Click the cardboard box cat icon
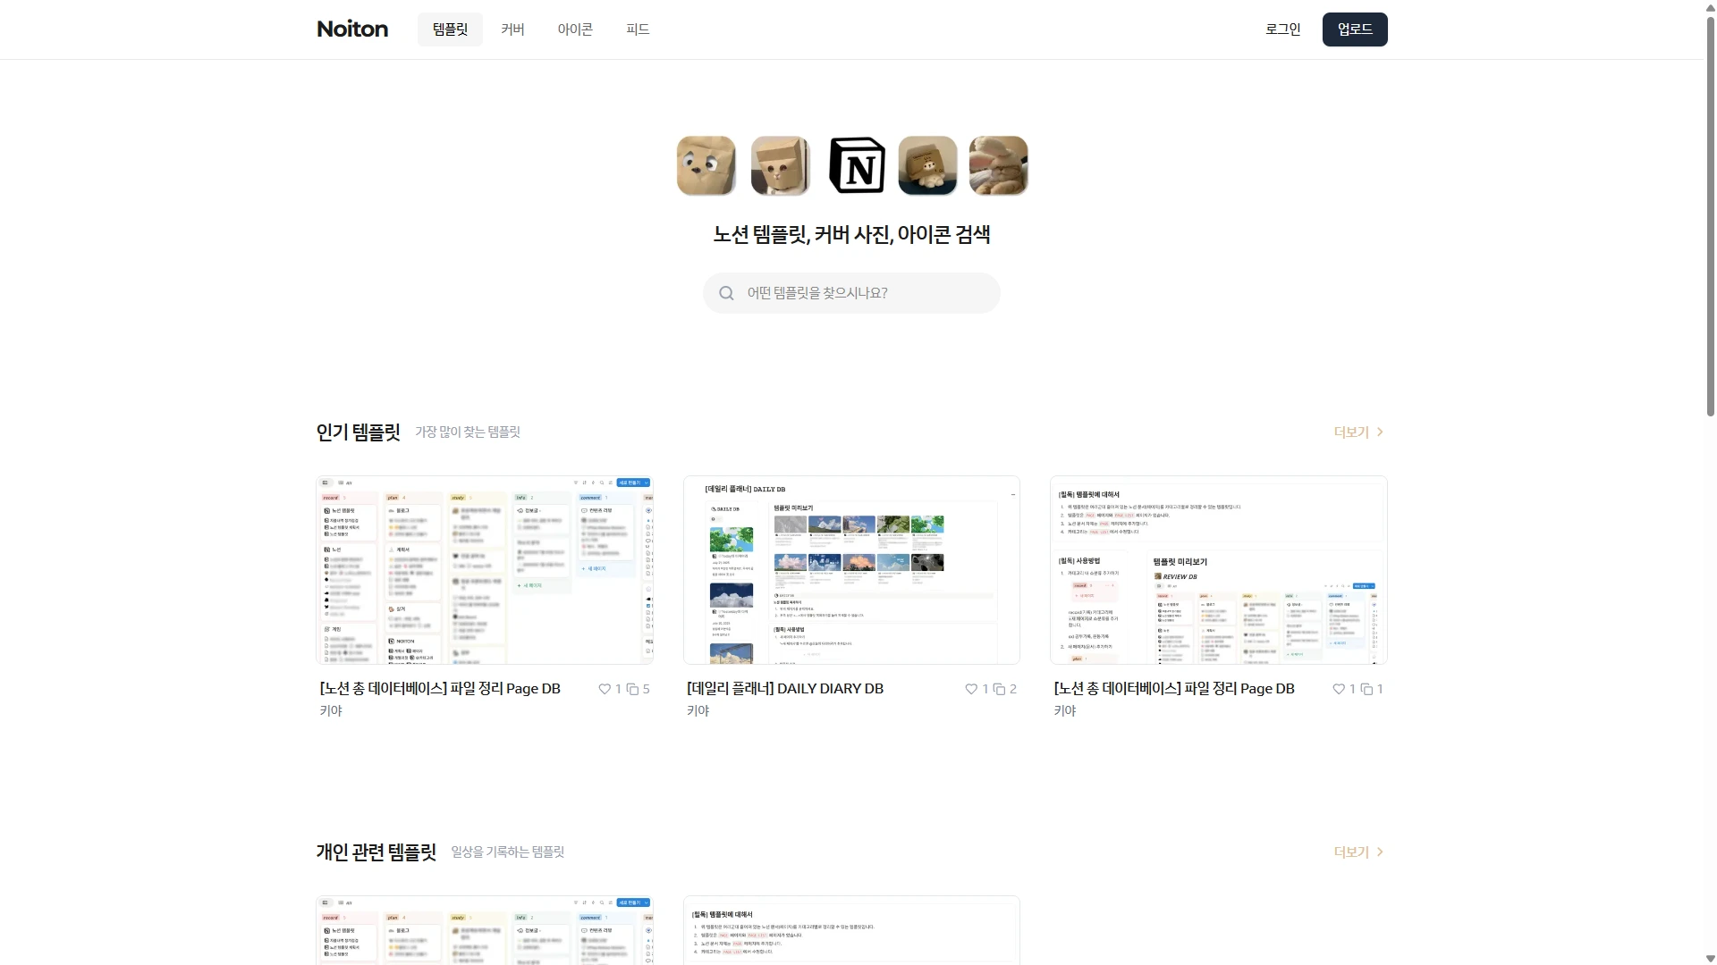The image size is (1717, 965). click(927, 165)
